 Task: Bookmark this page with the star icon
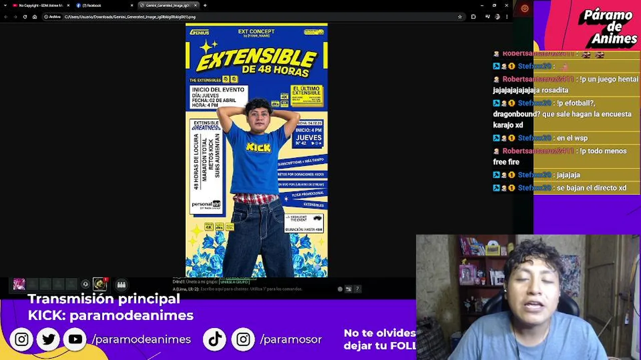pos(460,16)
